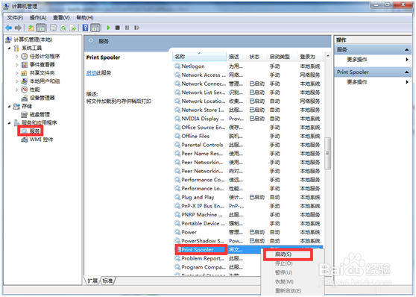Expand the 事件查看器 node arrow
Image resolution: width=416 pixels, height=297 pixels.
(16, 65)
